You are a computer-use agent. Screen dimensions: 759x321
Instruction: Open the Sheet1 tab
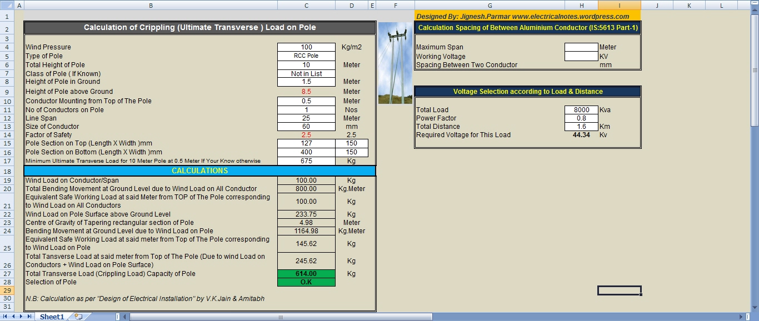[x=52, y=317]
